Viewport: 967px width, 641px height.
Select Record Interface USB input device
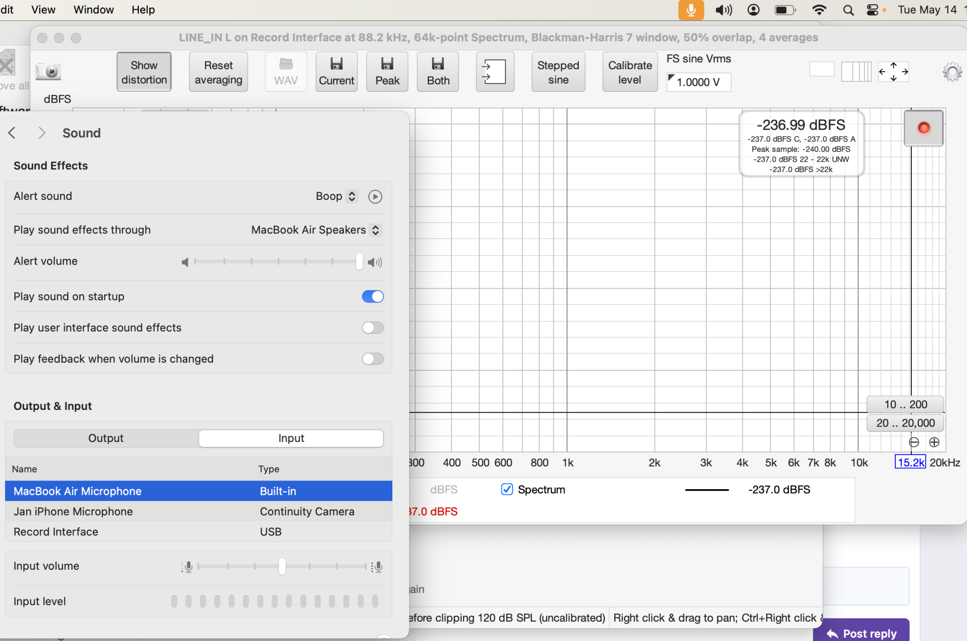(x=198, y=532)
